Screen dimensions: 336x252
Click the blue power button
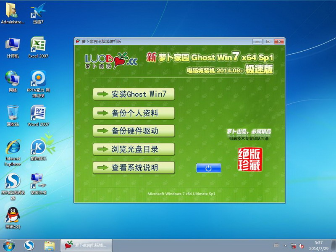click(x=208, y=168)
